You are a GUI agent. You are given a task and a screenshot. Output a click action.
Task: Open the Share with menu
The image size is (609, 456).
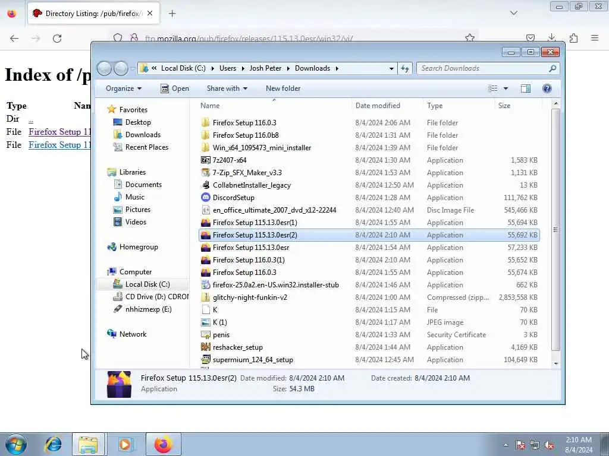[x=227, y=88]
